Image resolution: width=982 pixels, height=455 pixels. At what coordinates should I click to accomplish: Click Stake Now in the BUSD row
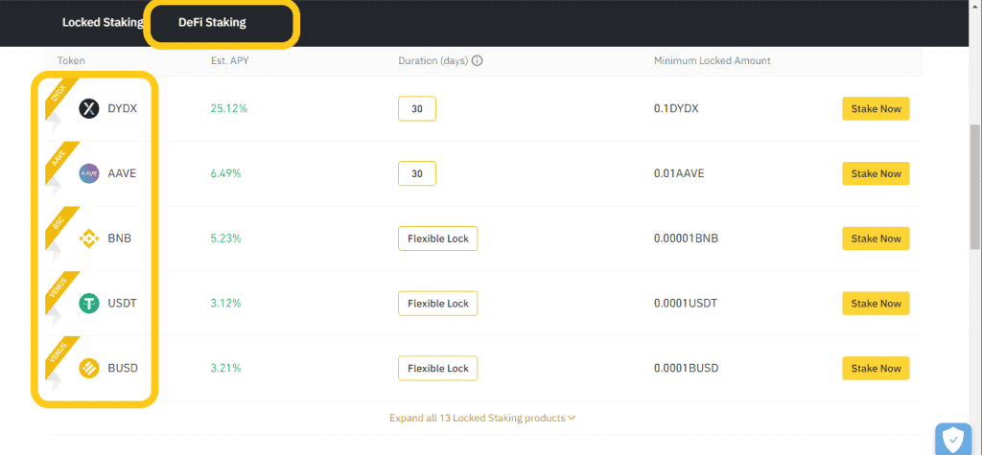876,368
